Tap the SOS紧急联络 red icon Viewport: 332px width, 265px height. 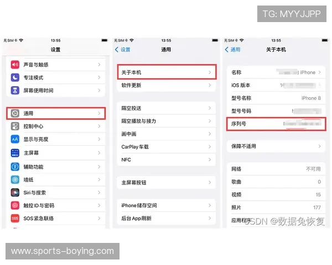[x=15, y=218]
